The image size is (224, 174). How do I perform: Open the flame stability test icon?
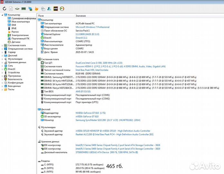click(36, 8)
